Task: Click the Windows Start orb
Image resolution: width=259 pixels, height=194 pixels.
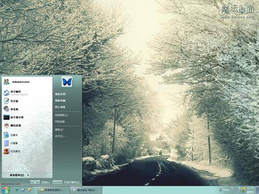Action: click(5, 190)
